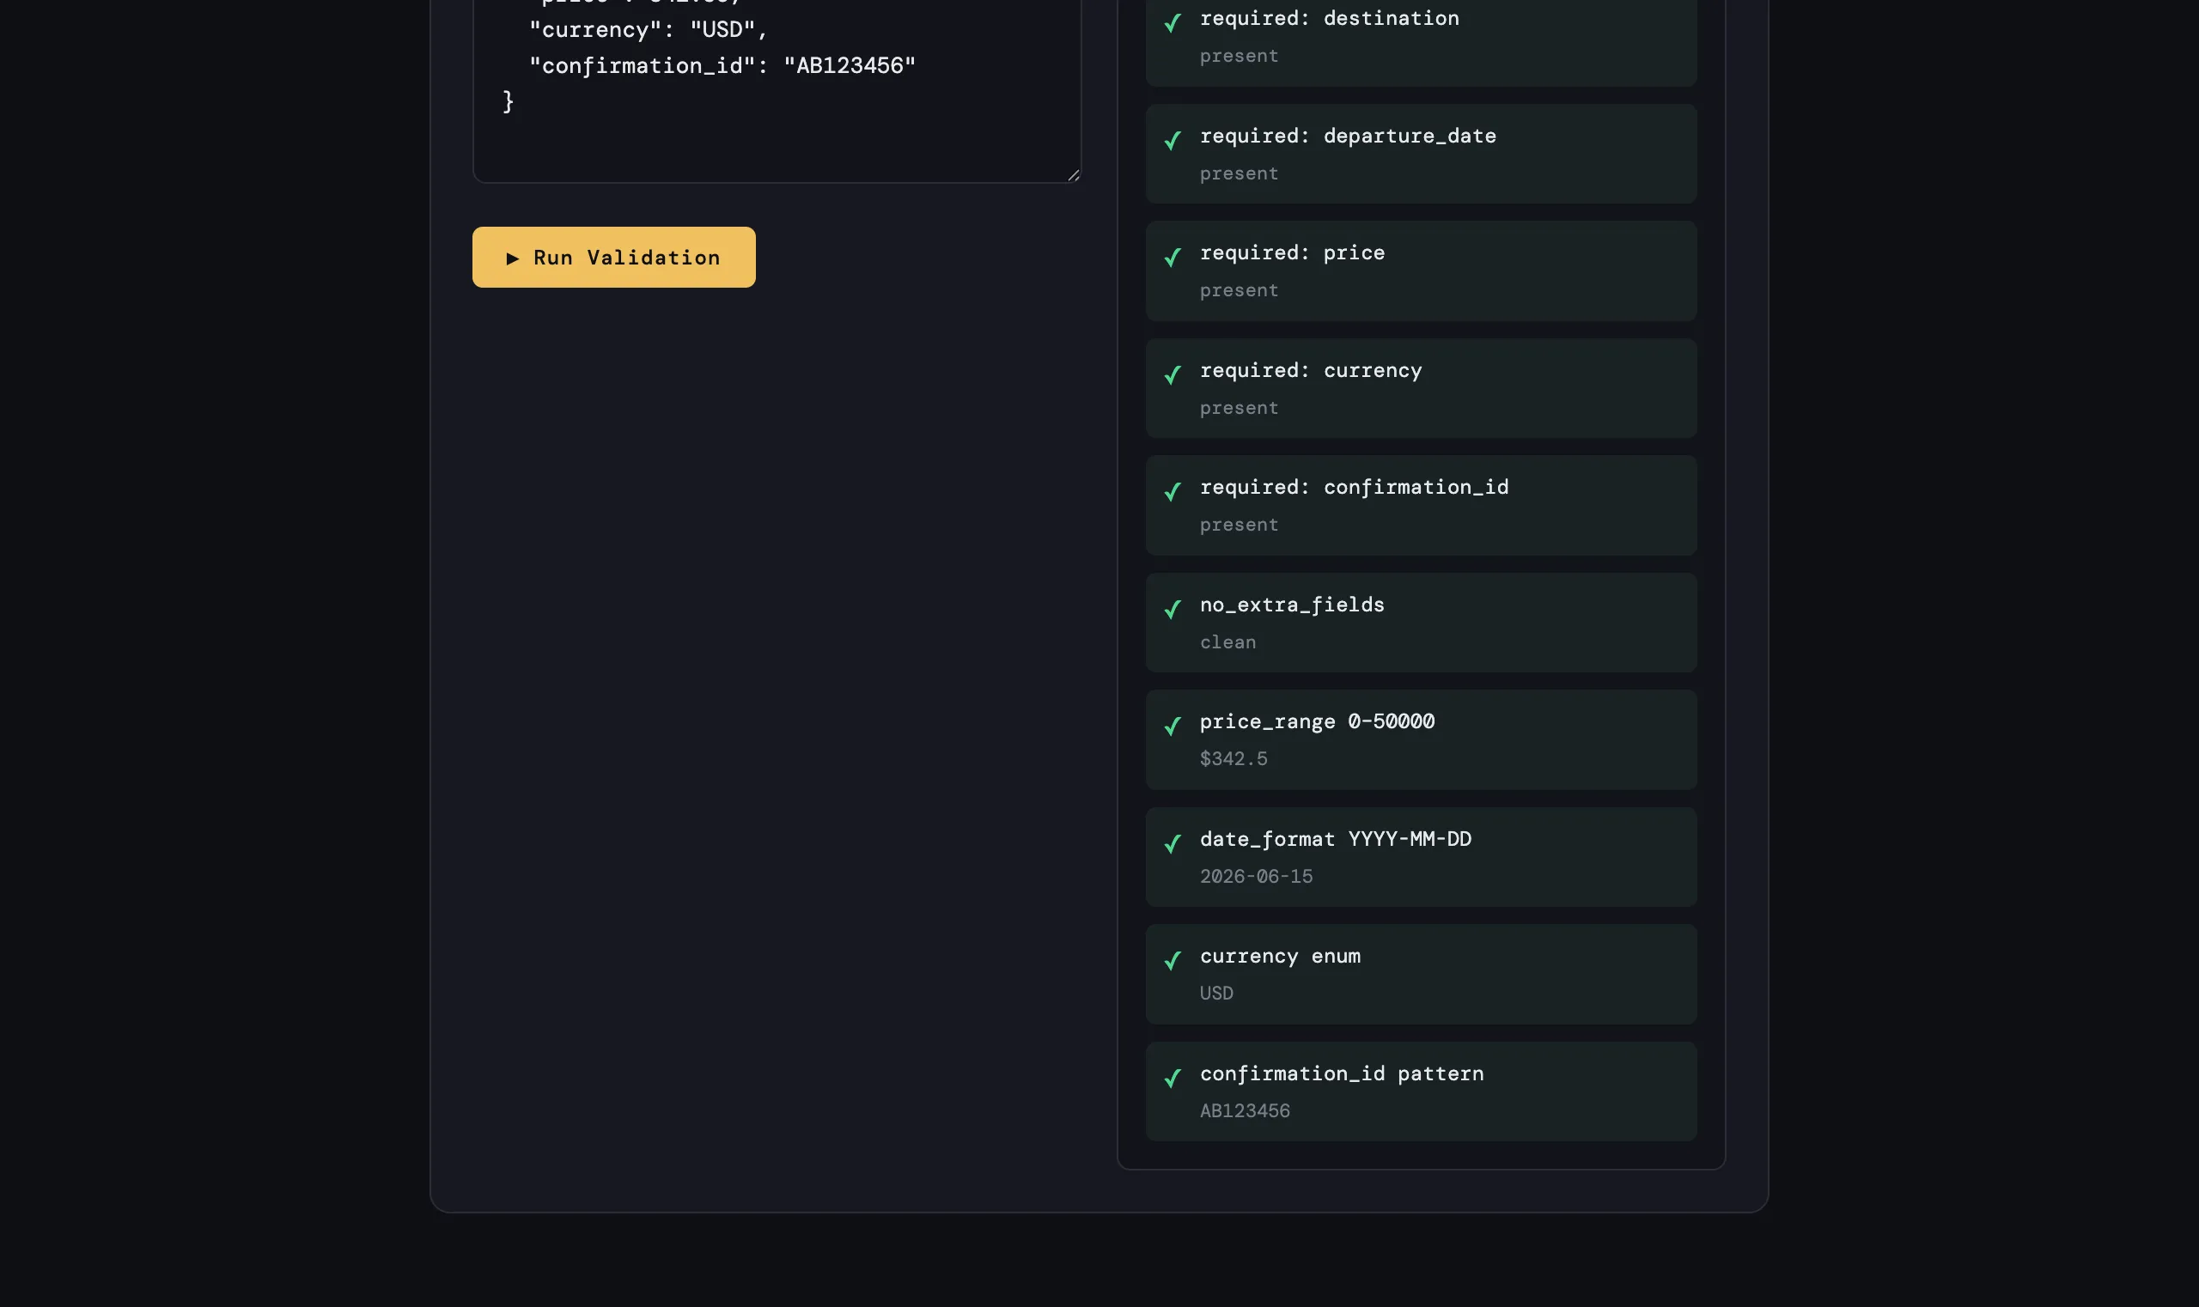Select the 2026-06-15 date value
This screenshot has width=2199, height=1307.
1258,875
